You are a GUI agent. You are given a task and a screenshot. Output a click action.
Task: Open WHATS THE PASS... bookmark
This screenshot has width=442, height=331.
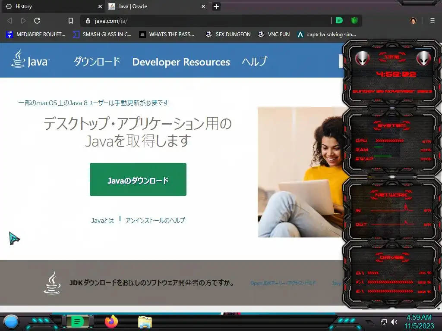[x=167, y=34]
